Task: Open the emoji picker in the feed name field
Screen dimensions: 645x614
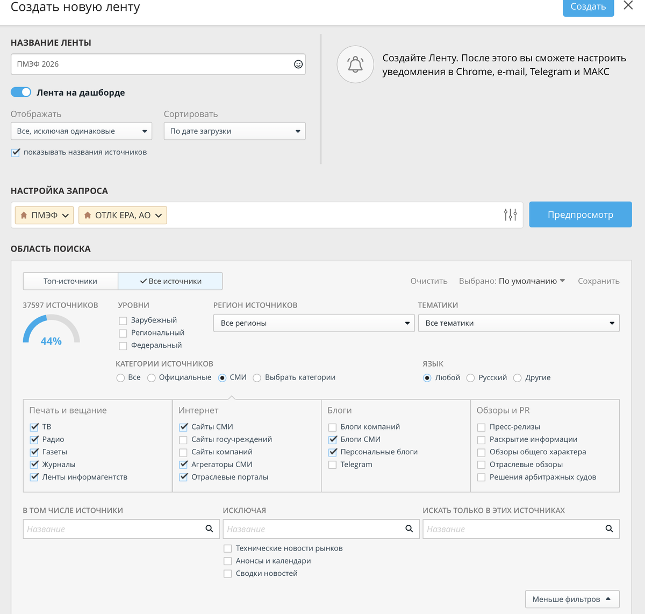Action: pyautogui.click(x=298, y=65)
